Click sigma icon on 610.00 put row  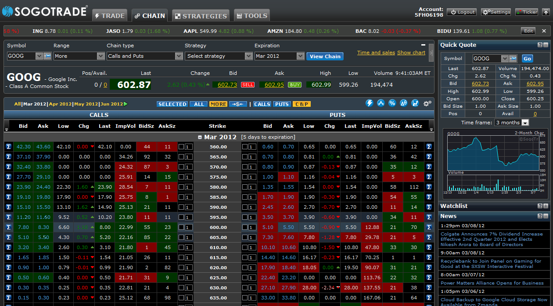tap(429, 247)
